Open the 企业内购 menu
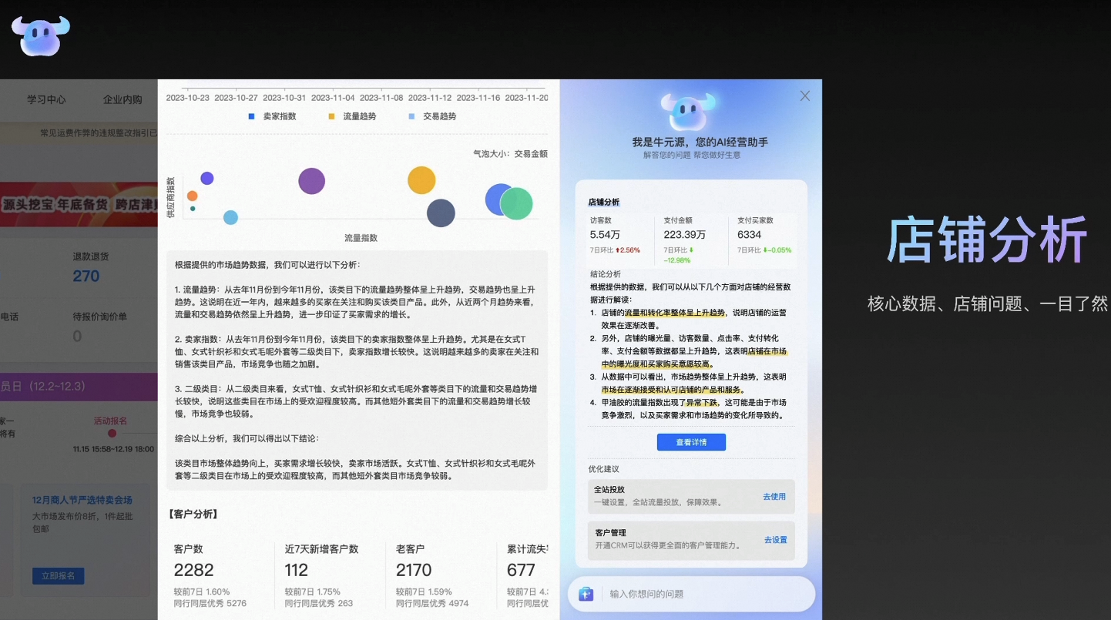The width and height of the screenshot is (1111, 620). pyautogui.click(x=123, y=99)
